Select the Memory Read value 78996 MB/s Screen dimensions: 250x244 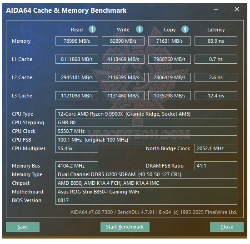pos(77,41)
